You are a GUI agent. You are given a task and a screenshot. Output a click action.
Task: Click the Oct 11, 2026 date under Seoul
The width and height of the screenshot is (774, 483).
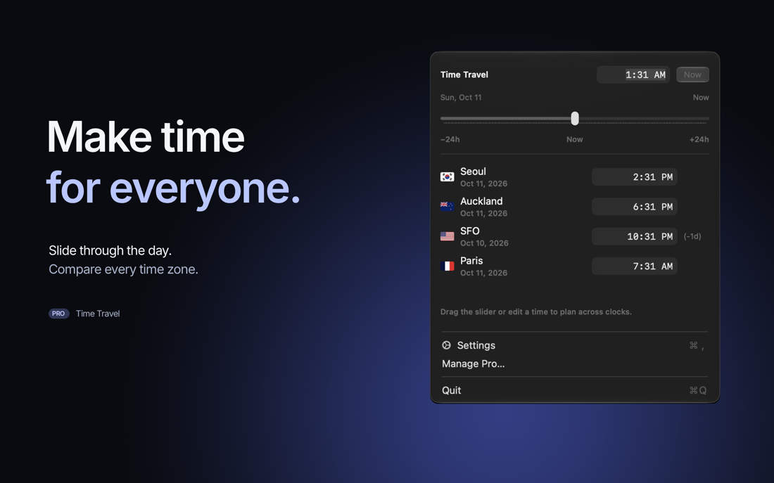tap(484, 183)
